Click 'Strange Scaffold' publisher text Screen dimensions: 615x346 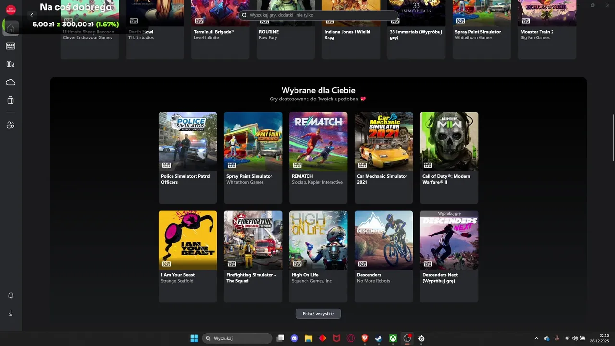pyautogui.click(x=177, y=281)
